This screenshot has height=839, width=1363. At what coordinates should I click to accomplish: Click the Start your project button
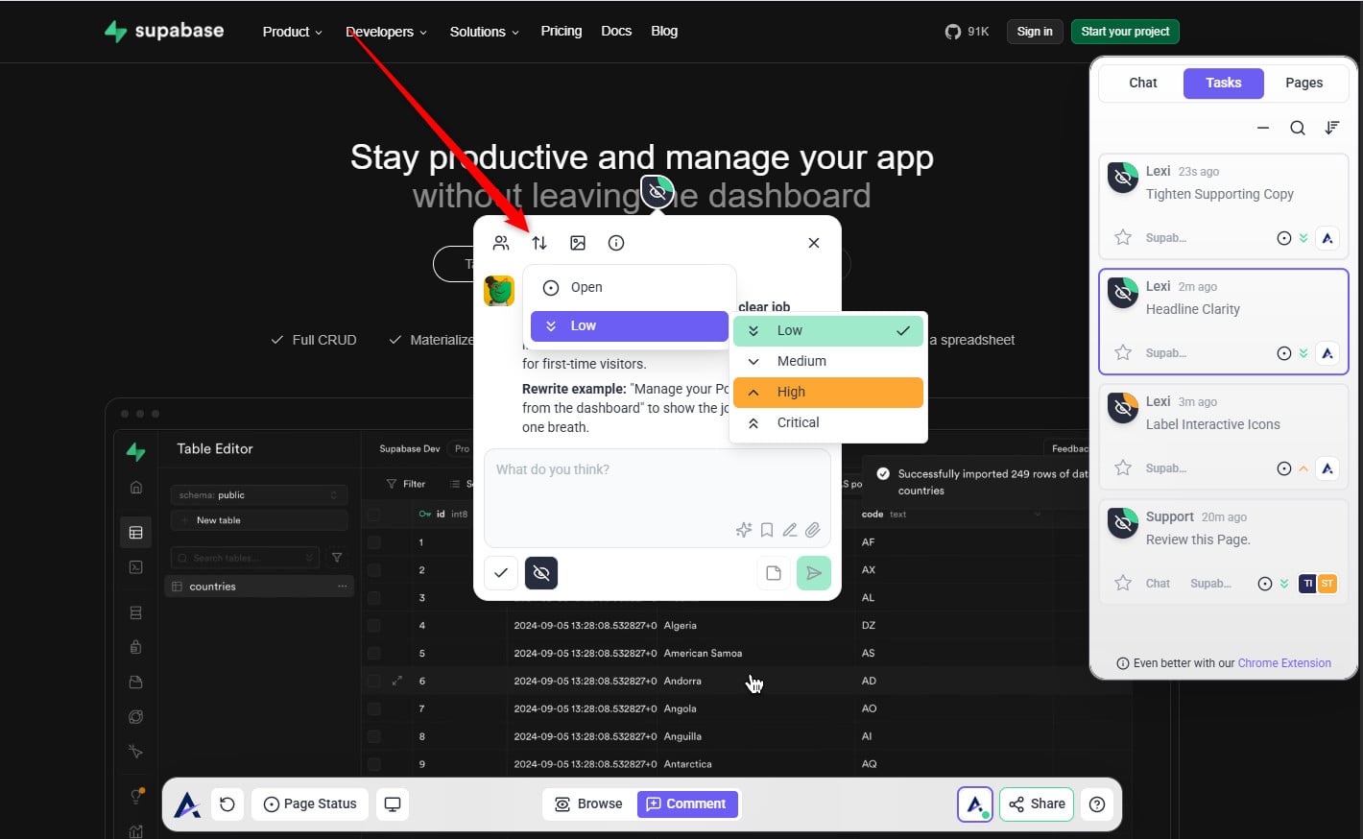tap(1125, 32)
